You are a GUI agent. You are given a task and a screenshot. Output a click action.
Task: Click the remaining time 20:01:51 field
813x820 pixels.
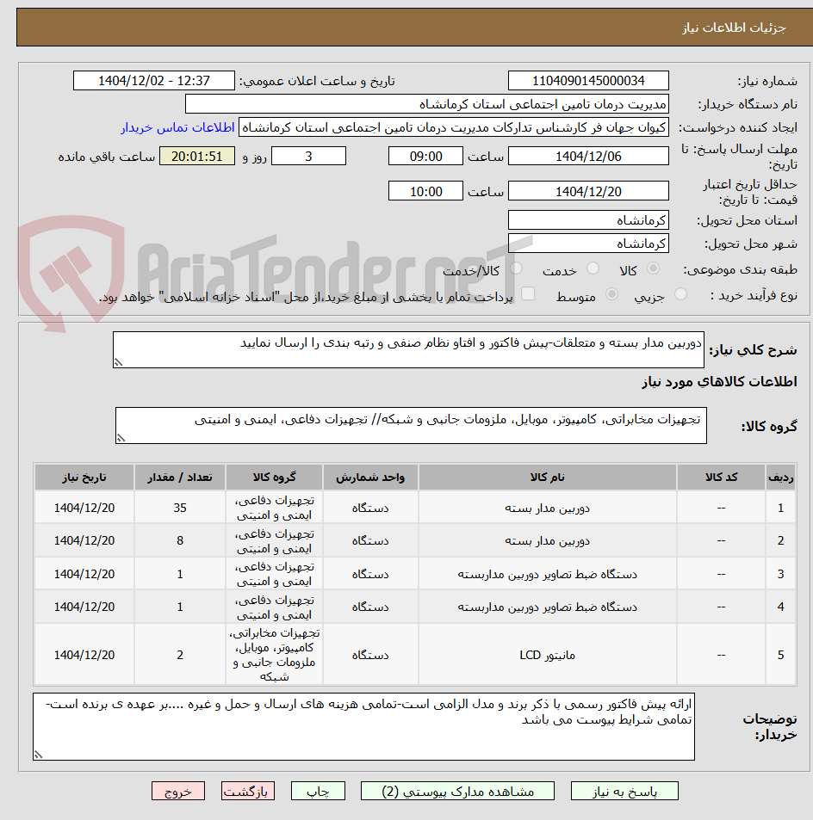point(197,156)
